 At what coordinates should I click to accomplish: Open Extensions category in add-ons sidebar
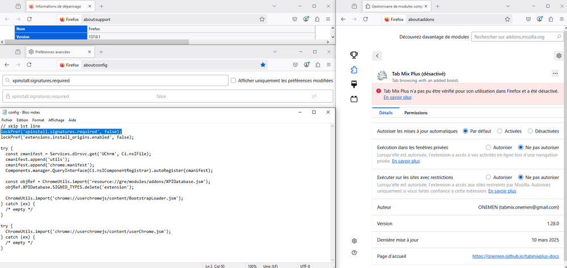click(x=354, y=70)
